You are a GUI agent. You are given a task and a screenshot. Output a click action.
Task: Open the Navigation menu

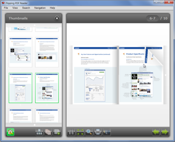[40, 8]
